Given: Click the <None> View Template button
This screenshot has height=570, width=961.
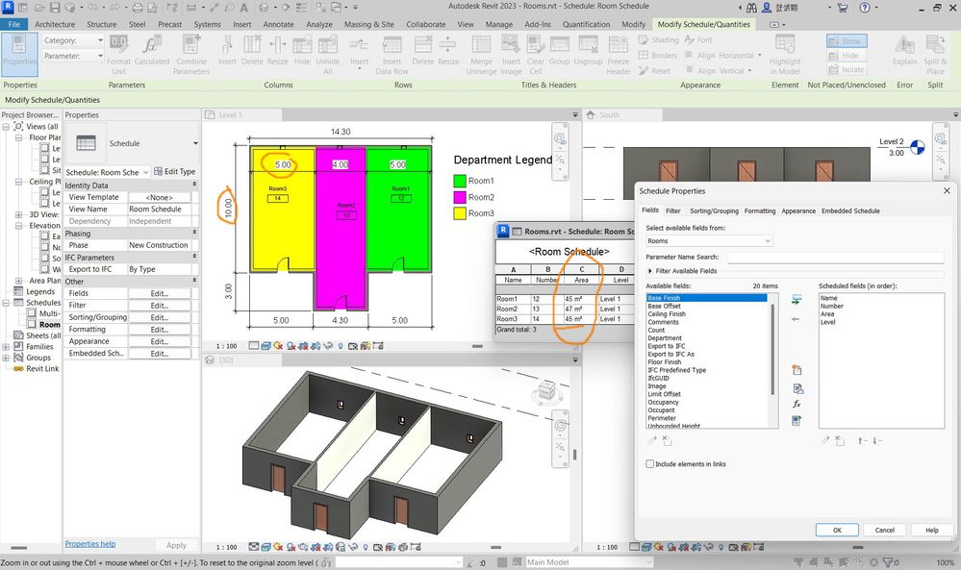Looking at the screenshot, I should tap(160, 197).
